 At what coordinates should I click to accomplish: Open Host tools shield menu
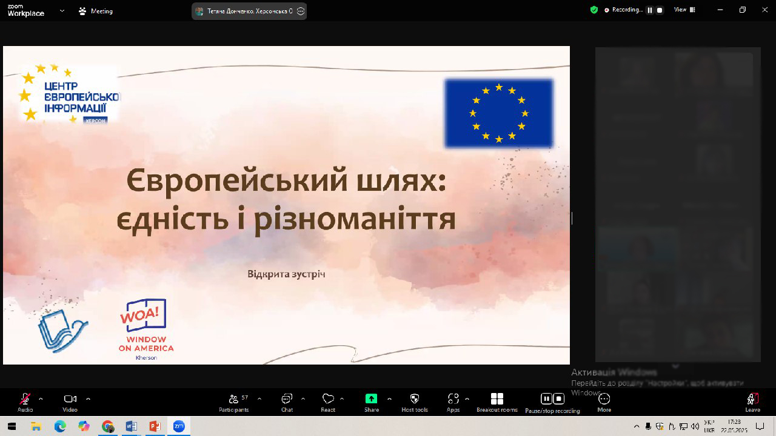(415, 402)
